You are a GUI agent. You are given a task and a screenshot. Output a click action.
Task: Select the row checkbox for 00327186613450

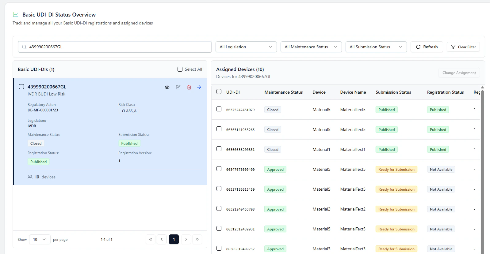coord(219,189)
